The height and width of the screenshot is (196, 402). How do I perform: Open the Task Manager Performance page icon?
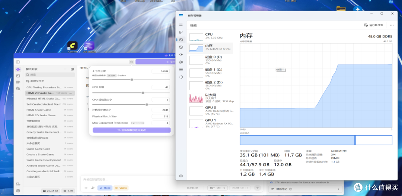pos(181,40)
